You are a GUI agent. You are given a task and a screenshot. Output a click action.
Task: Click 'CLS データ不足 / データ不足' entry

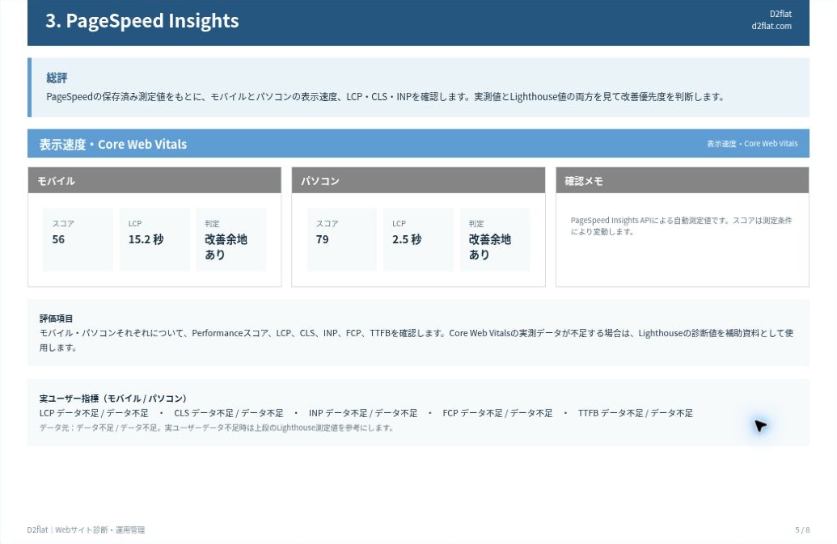click(x=229, y=413)
